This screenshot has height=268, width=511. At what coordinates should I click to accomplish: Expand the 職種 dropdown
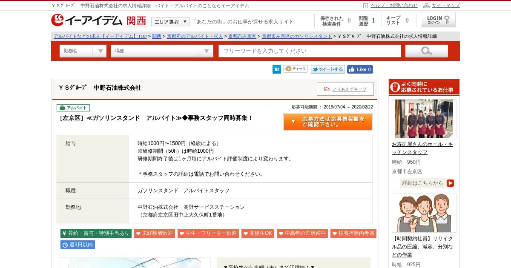click(x=162, y=51)
